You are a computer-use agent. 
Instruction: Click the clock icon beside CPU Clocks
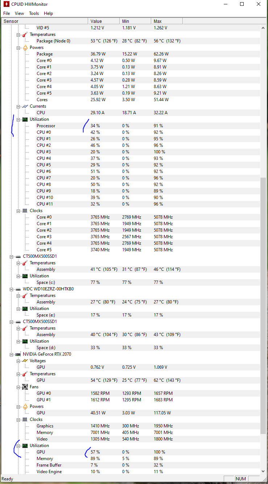click(x=25, y=211)
